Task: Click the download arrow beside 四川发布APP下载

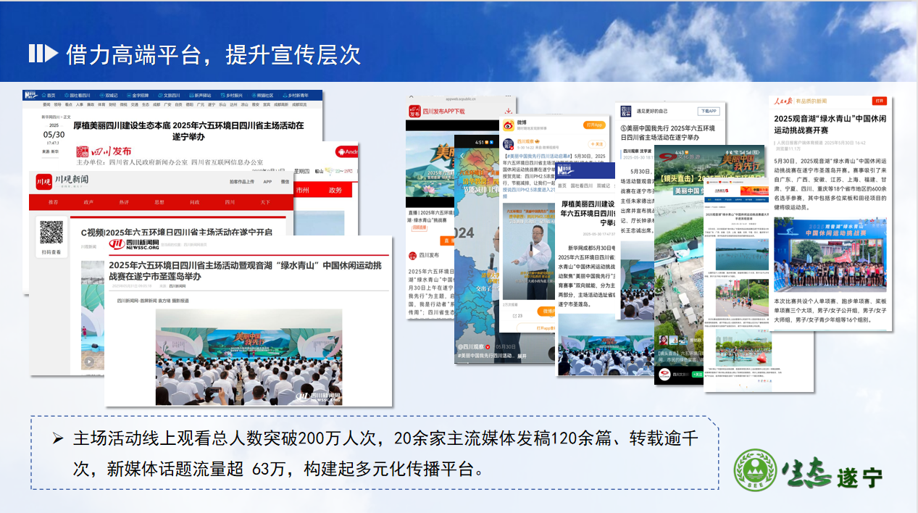Action: pyautogui.click(x=507, y=110)
